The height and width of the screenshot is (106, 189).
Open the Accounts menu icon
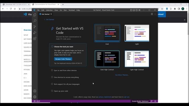point(35,91)
